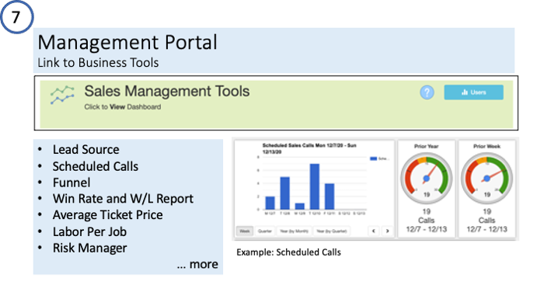The height and width of the screenshot is (306, 544).
Task: Click the 'Scheduled Calls' bullet text
Action: coord(96,166)
